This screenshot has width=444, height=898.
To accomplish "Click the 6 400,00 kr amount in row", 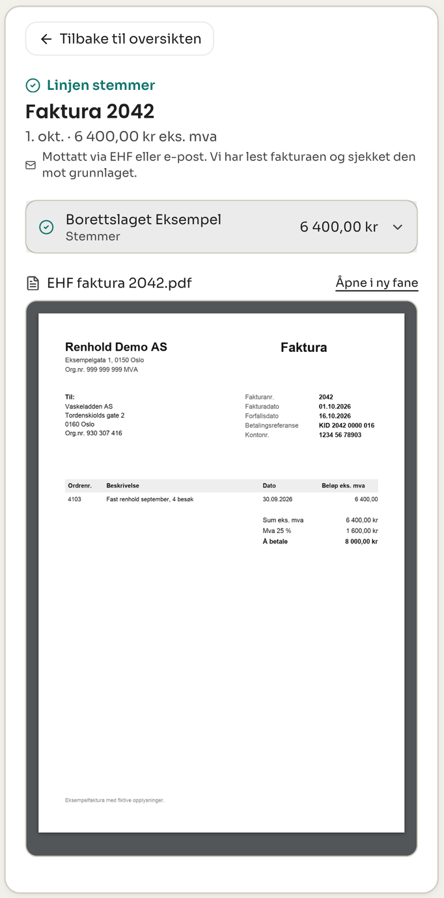I will click(339, 227).
